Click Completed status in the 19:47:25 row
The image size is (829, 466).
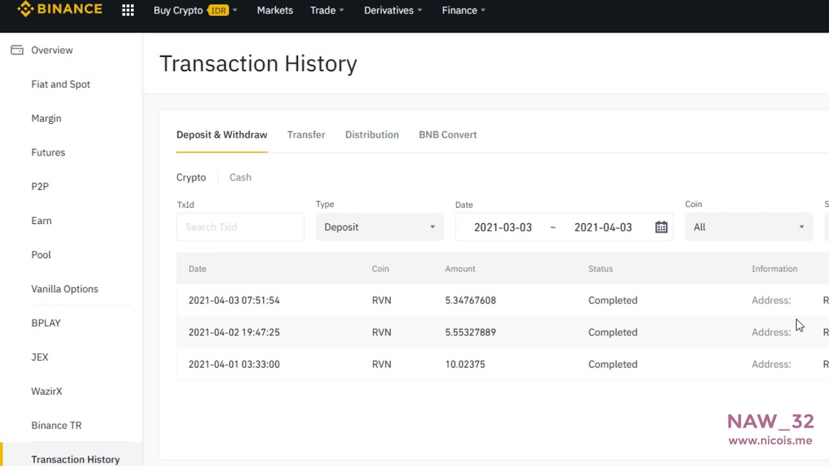[613, 332]
